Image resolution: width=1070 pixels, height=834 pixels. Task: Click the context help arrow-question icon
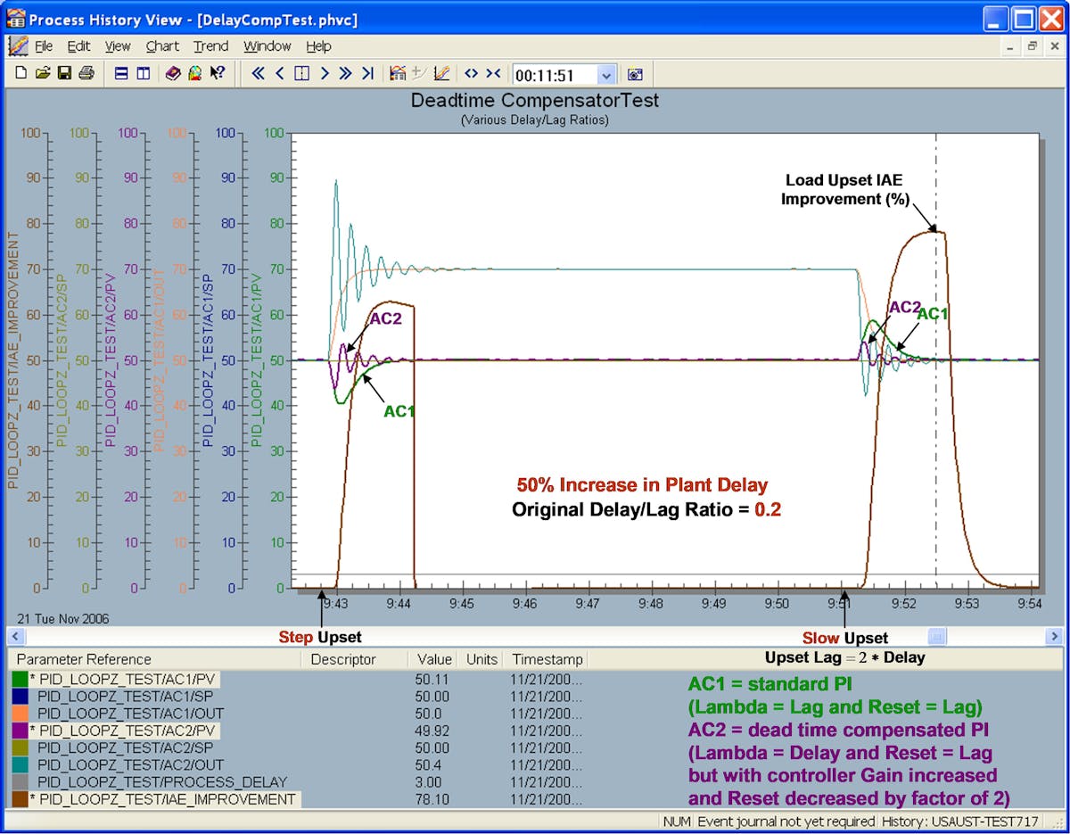tap(217, 74)
